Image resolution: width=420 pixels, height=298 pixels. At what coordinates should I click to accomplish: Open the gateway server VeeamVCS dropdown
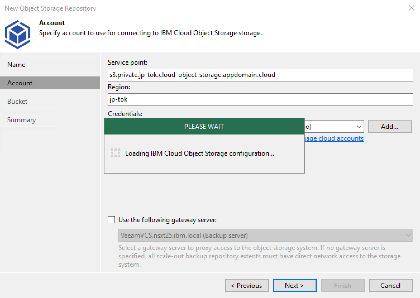pyautogui.click(x=265, y=235)
